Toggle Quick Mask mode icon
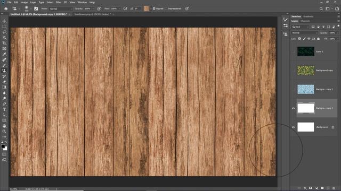341x191 pixels. [x=4, y=154]
